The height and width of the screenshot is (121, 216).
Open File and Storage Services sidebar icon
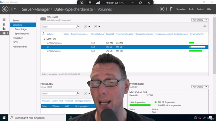pyautogui.click(x=4, y=33)
